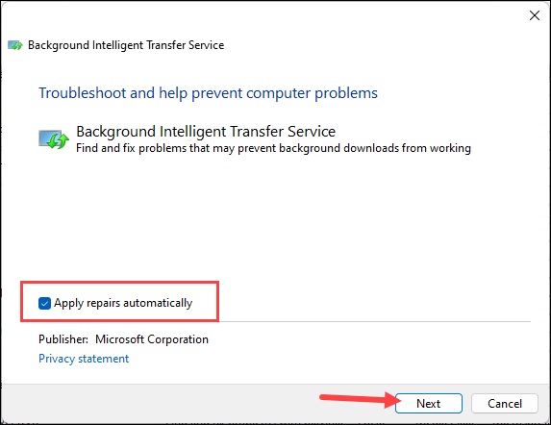Viewport: 551px width, 425px height.
Task: Click the 'Microsoft Corporation' publisher name
Action: click(x=152, y=339)
